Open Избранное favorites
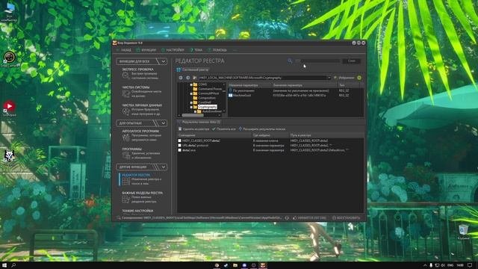The width and height of the screenshot is (478, 269). pos(344,78)
